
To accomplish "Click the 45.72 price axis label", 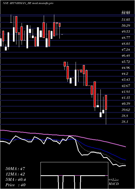I will (x=126, y=62).
